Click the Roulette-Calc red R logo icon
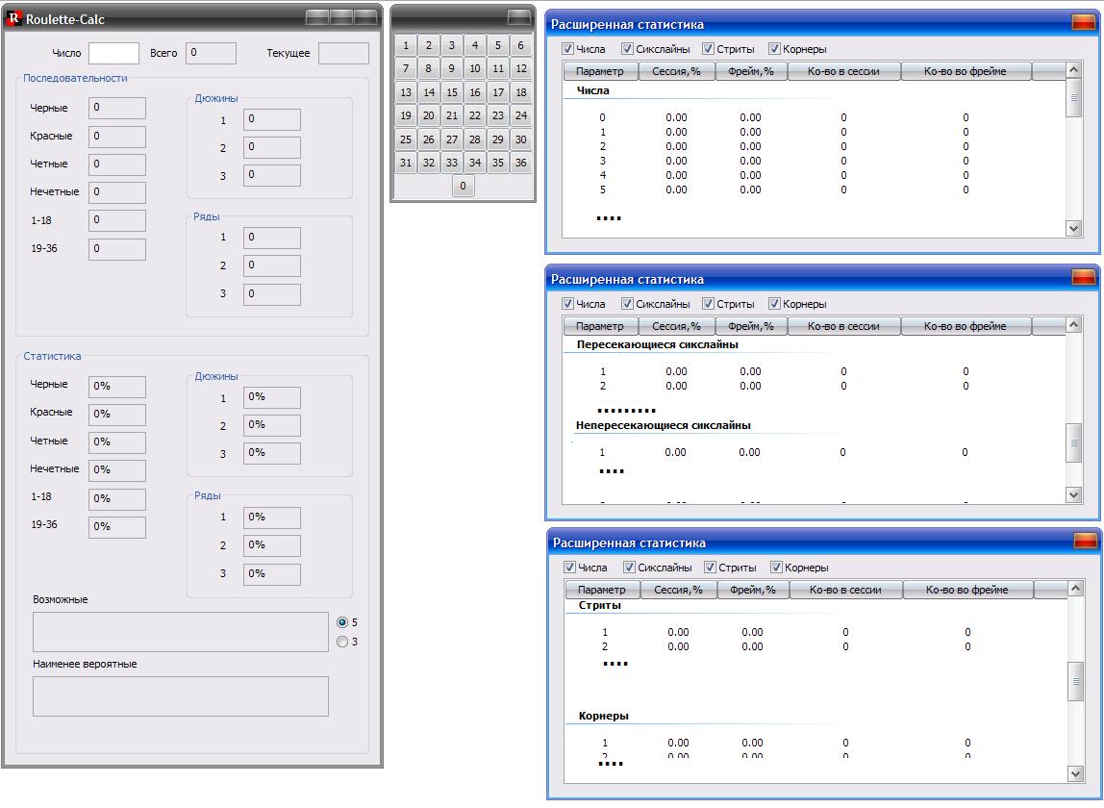 (13, 18)
